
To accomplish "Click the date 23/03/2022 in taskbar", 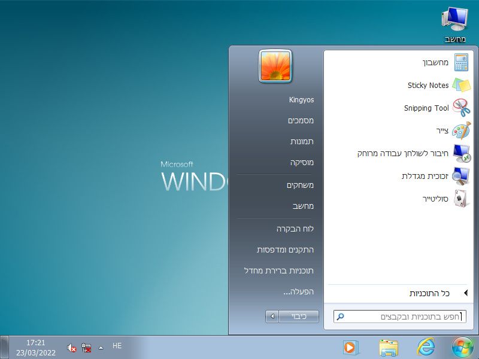I will [x=36, y=352].
